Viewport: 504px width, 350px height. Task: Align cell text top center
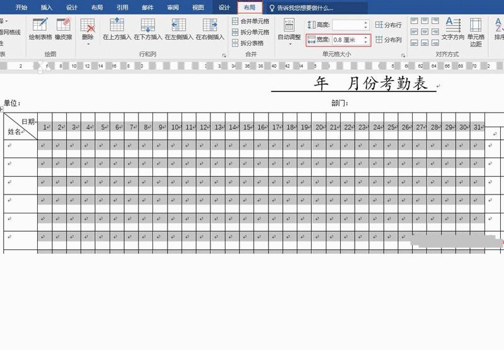point(425,21)
